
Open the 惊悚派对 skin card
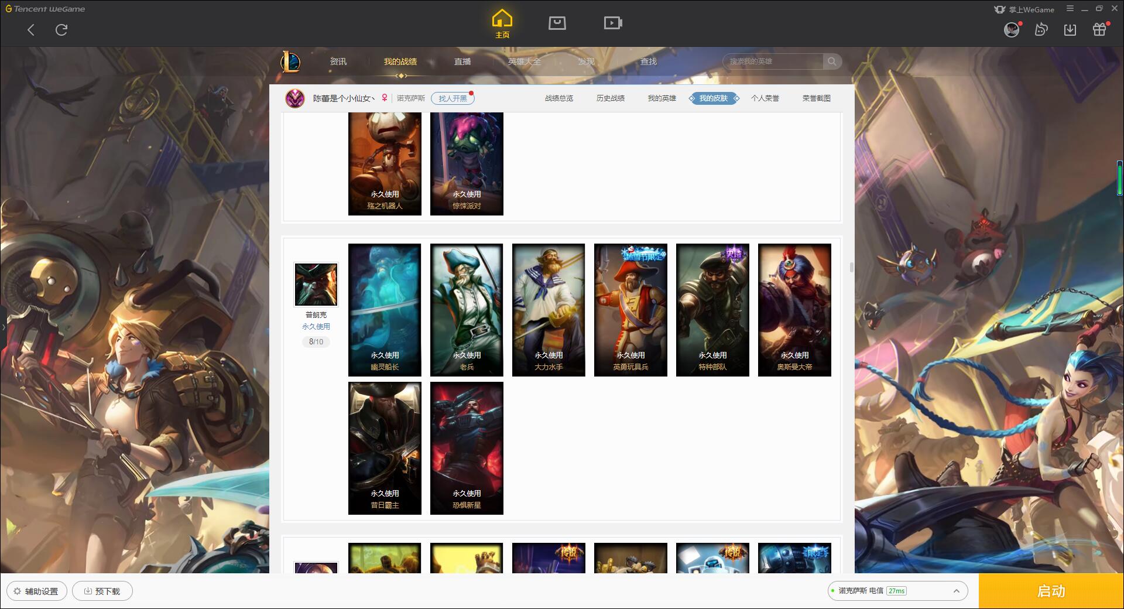[467, 164]
